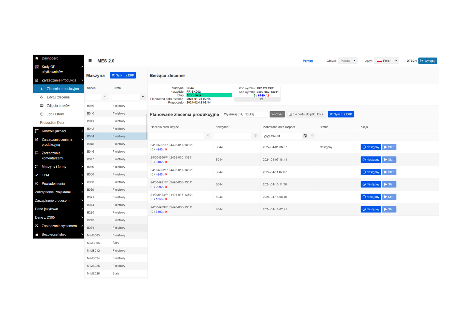Click filter icon in Narzędzie column

[255, 136]
